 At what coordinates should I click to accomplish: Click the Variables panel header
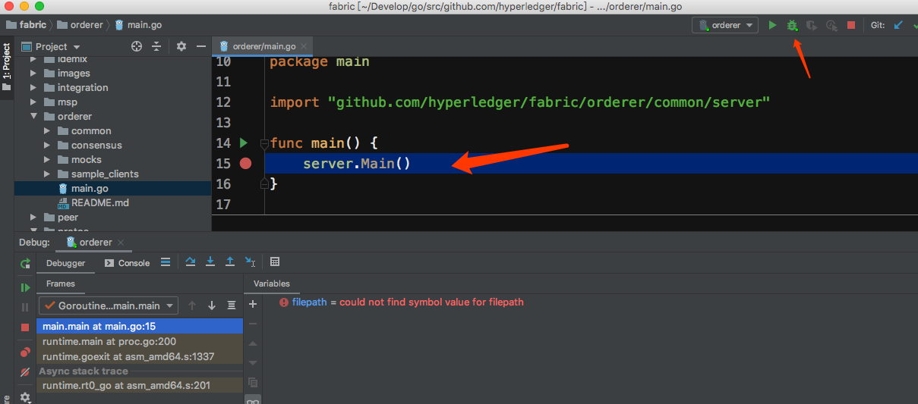[272, 283]
